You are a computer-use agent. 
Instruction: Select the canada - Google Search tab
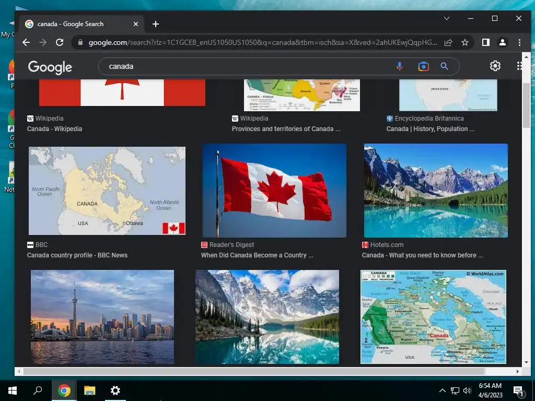point(82,24)
